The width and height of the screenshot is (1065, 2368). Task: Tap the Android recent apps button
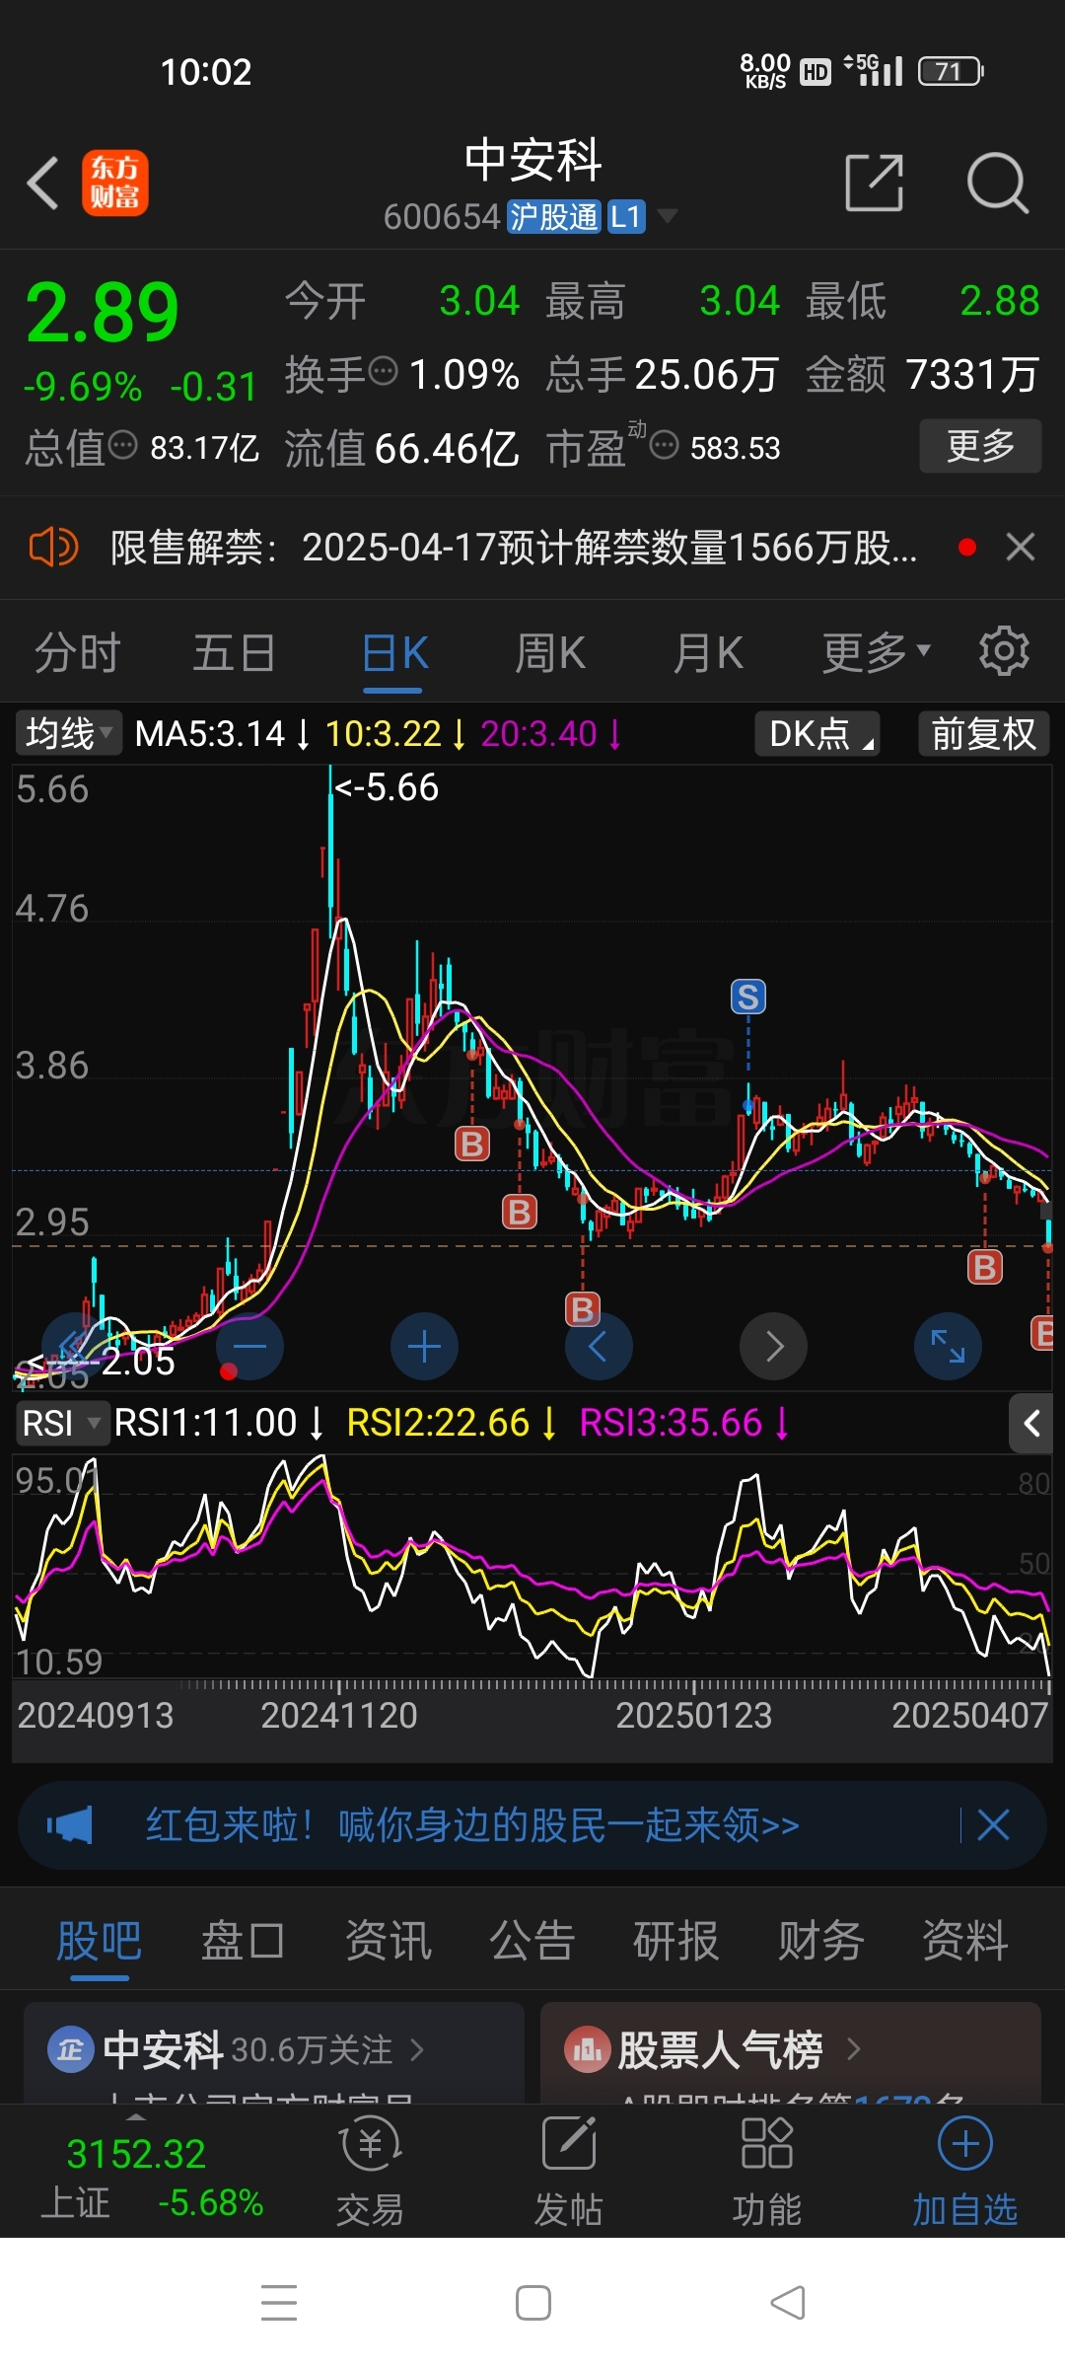pos(279,2303)
